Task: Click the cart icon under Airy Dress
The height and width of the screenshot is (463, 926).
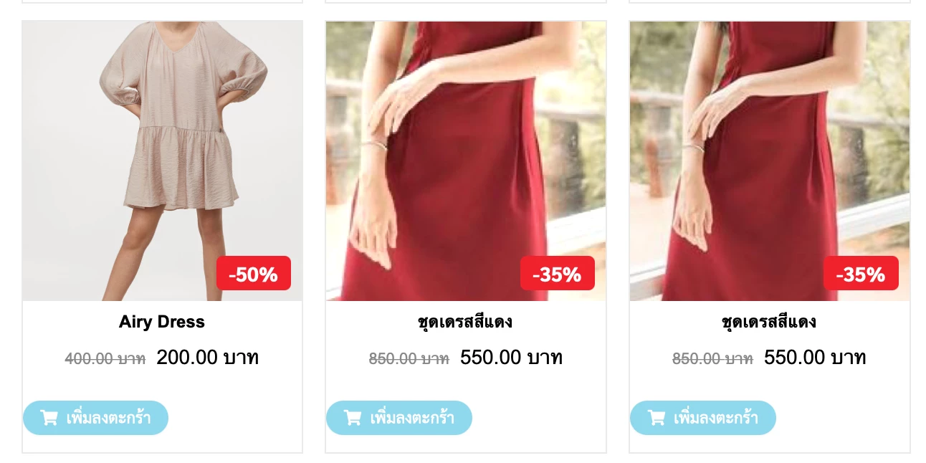Action: tap(49, 418)
